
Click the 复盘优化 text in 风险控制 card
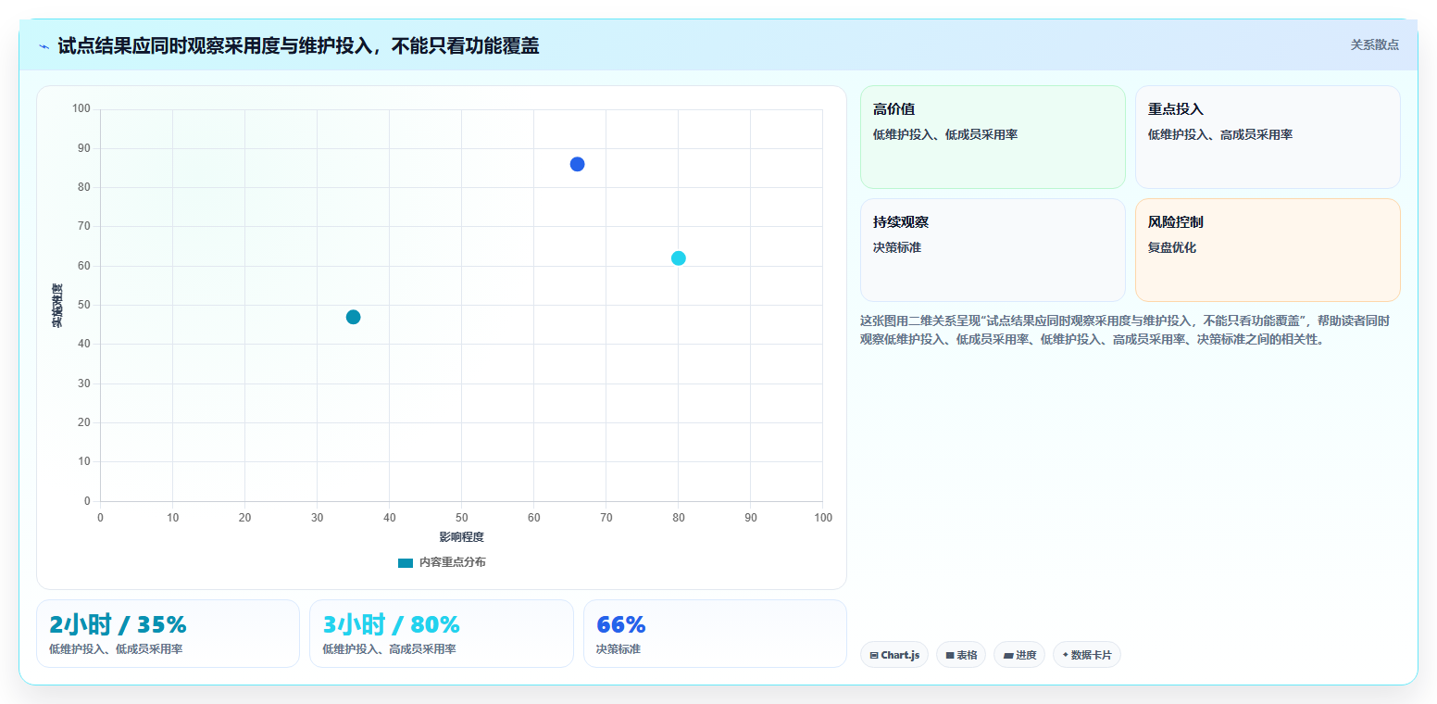point(1172,247)
